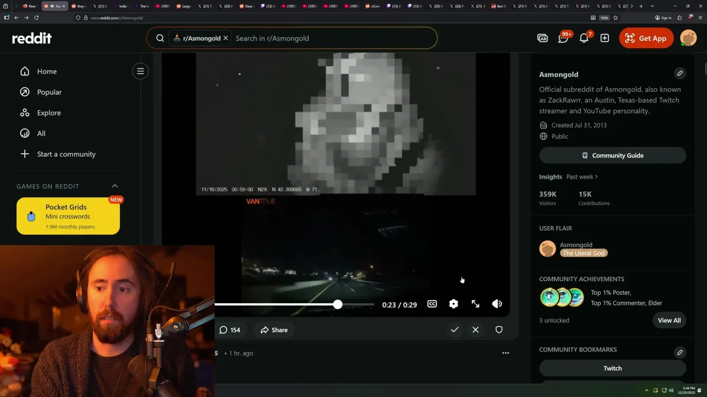The height and width of the screenshot is (397, 707).
Task: View All community achievements
Action: [x=669, y=320]
